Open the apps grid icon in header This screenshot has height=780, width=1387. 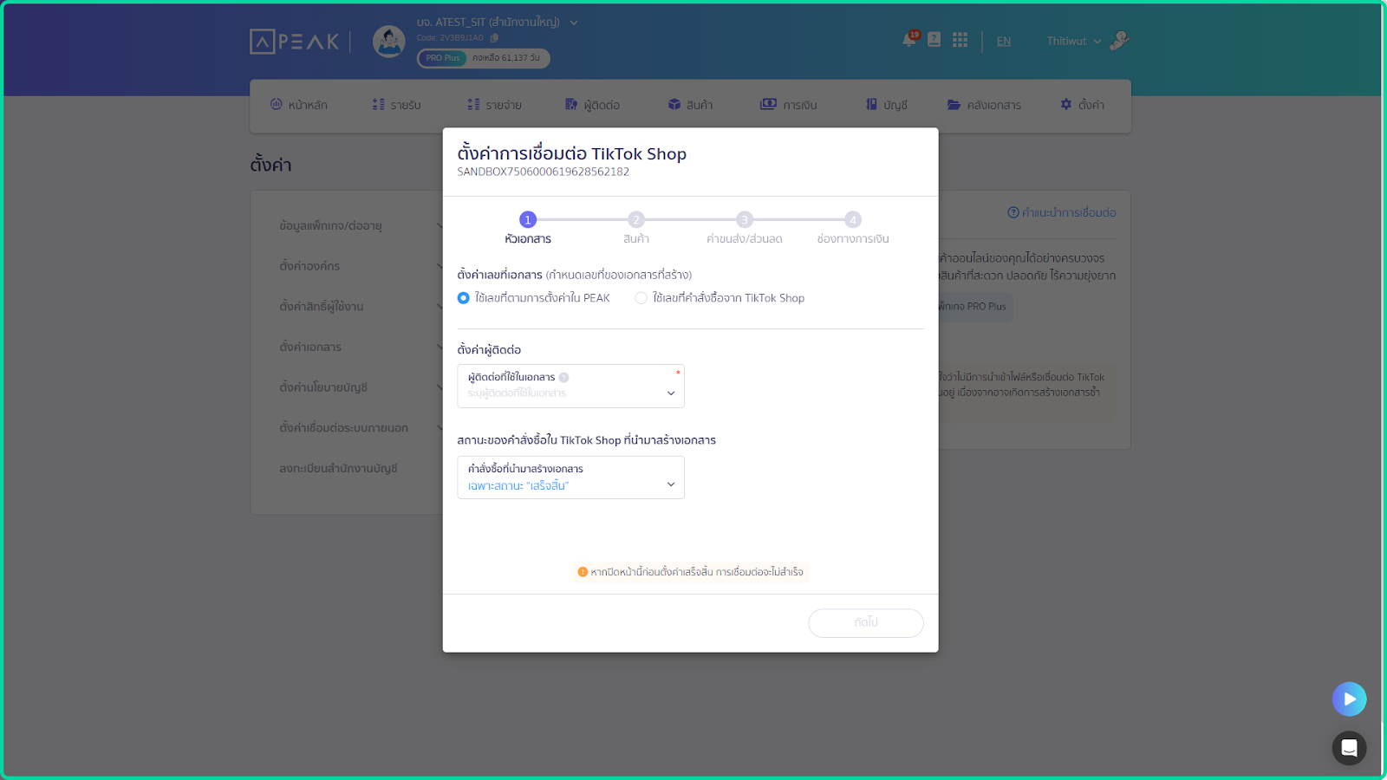(x=960, y=40)
